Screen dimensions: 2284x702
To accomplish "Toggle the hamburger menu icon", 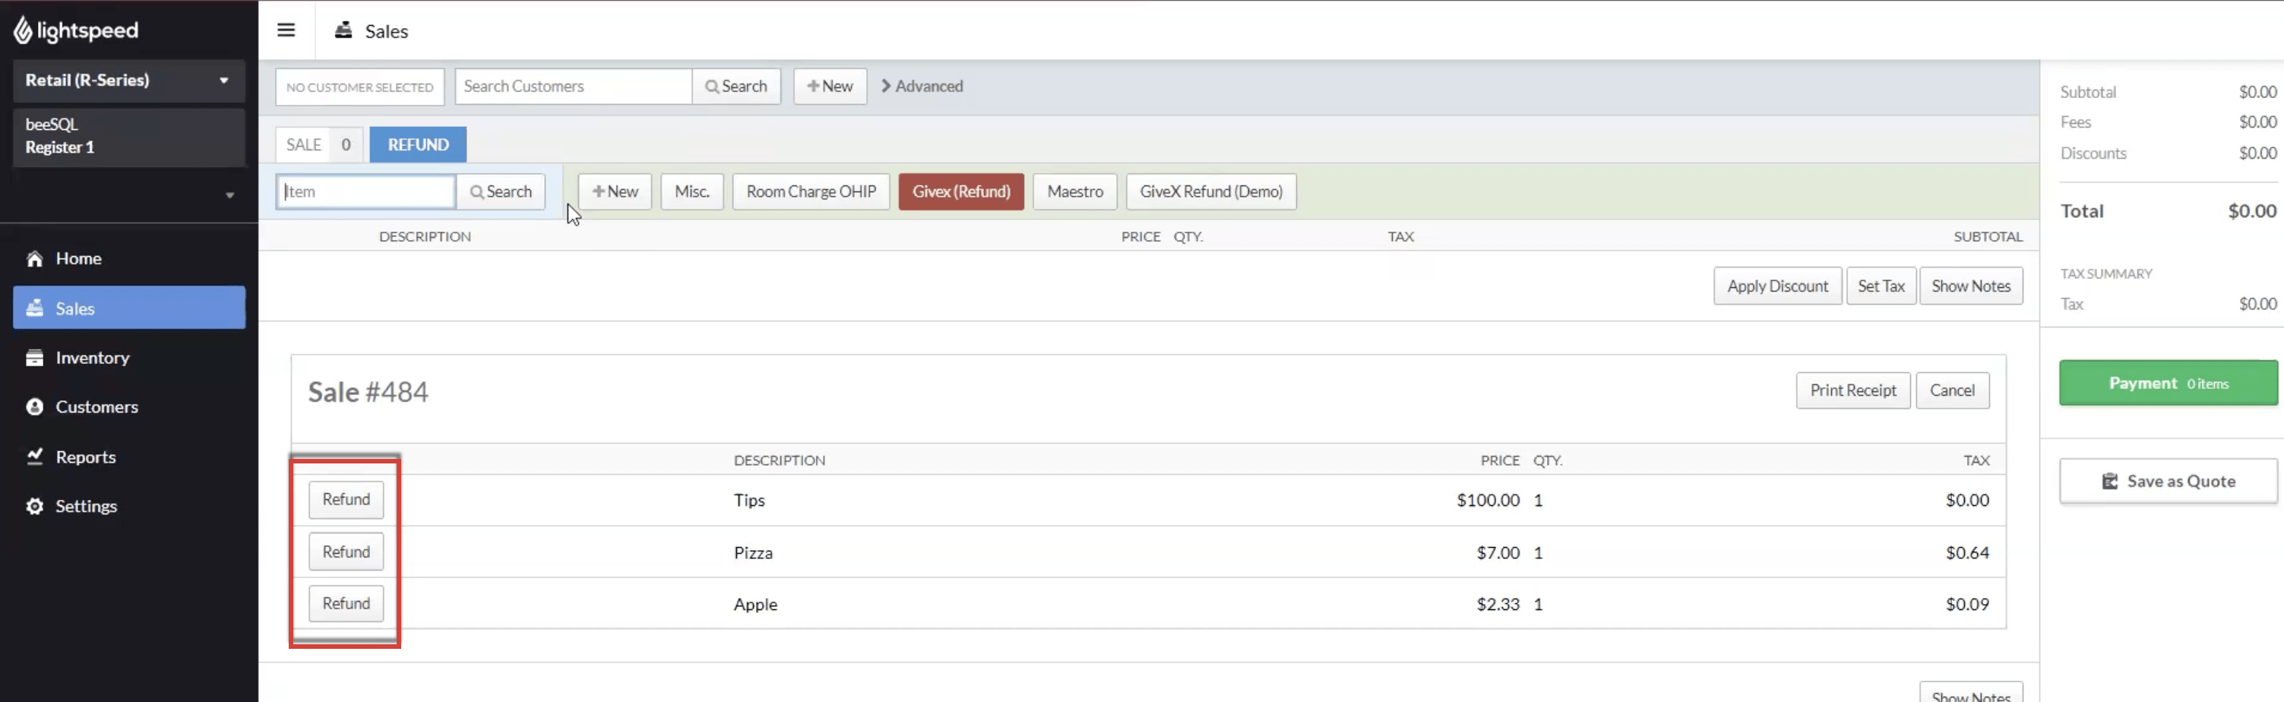I will [x=286, y=30].
